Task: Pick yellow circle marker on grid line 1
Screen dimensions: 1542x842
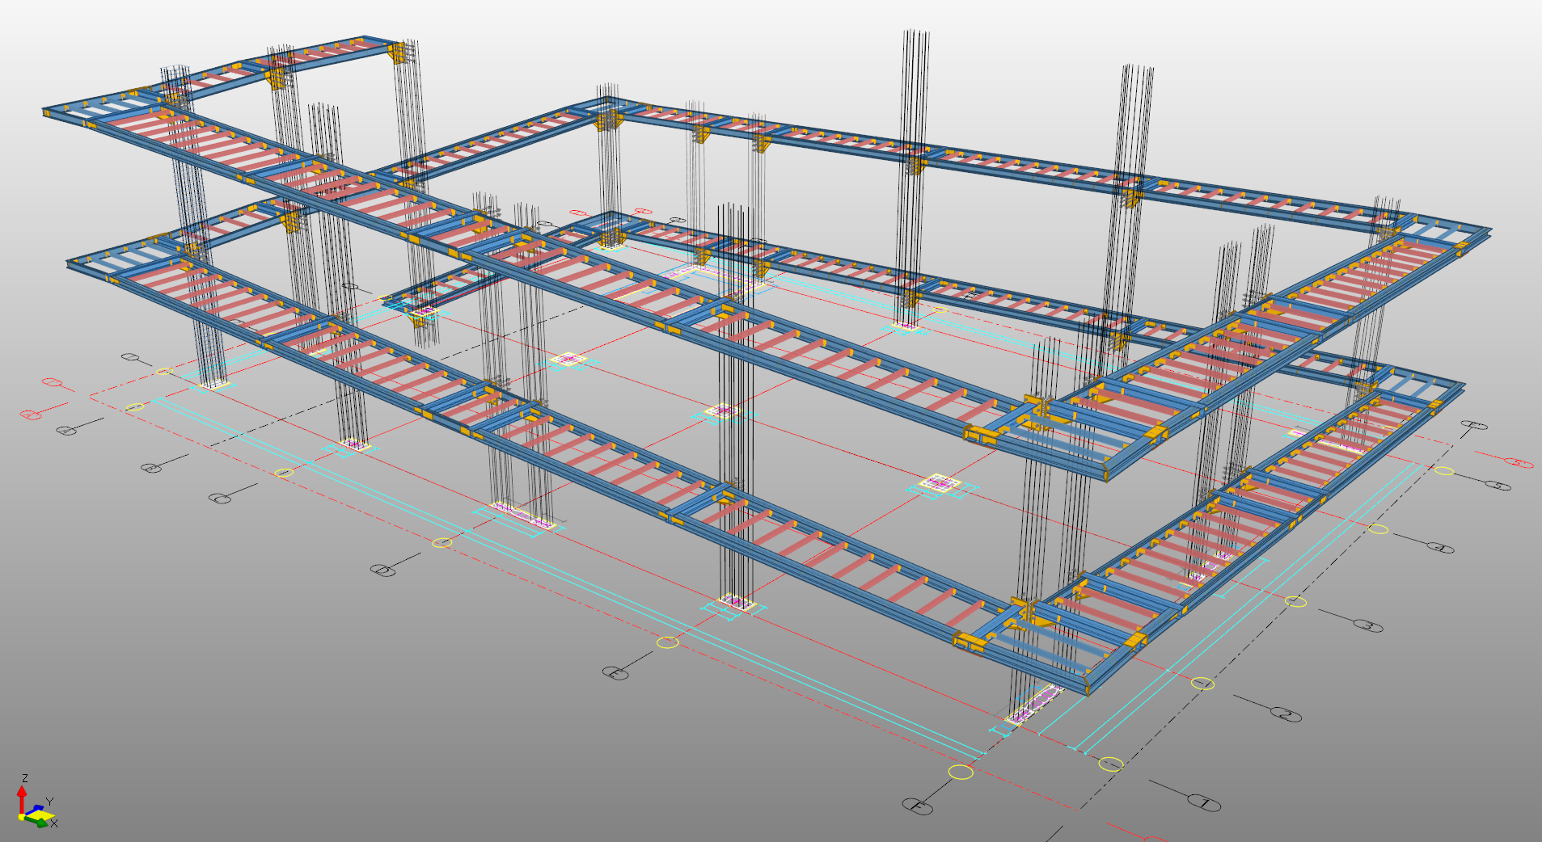Action: (1111, 764)
